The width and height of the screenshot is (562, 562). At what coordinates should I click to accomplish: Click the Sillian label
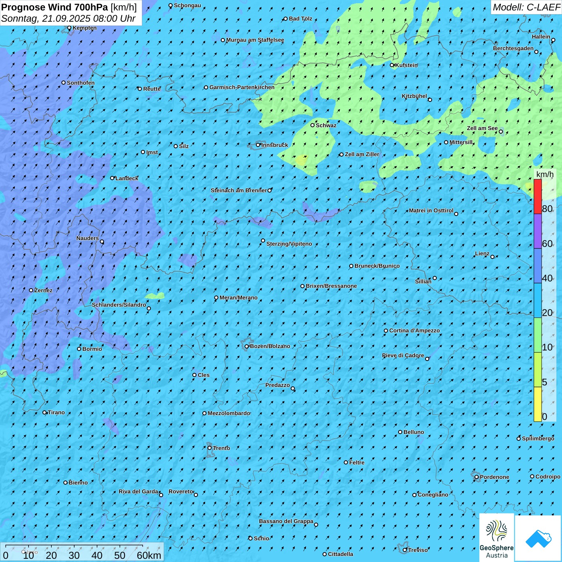click(x=423, y=281)
